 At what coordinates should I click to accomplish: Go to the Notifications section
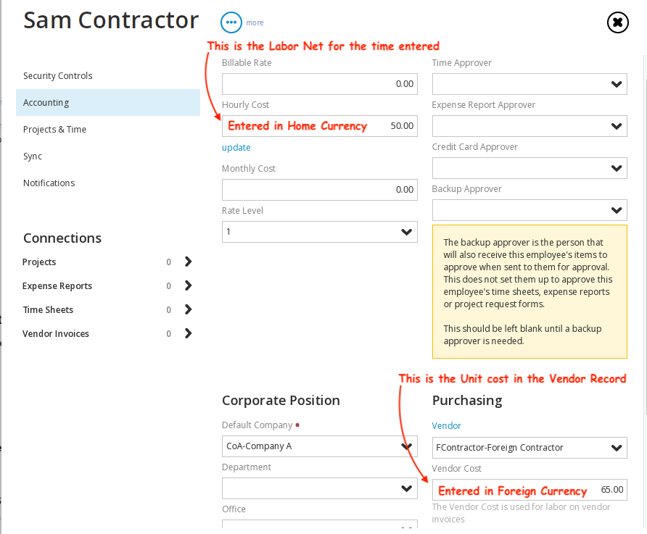(49, 183)
